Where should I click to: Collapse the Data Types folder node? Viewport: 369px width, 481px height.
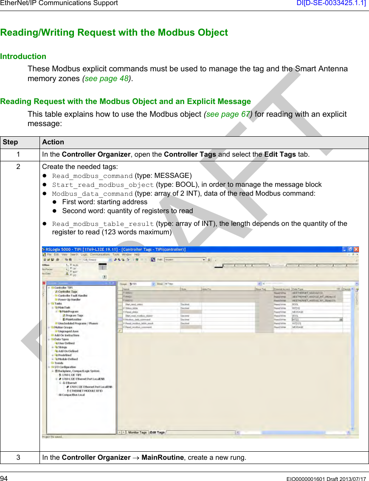(49, 340)
